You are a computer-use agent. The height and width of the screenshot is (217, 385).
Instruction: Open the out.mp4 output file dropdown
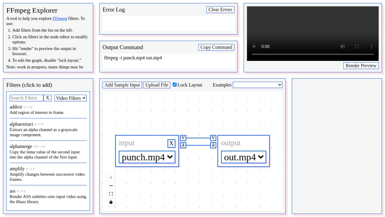(x=244, y=157)
